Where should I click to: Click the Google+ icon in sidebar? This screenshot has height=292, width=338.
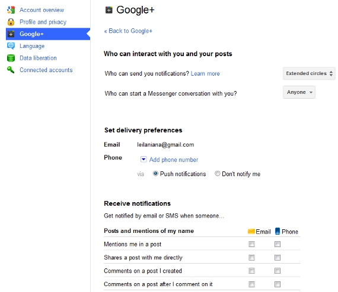point(11,34)
